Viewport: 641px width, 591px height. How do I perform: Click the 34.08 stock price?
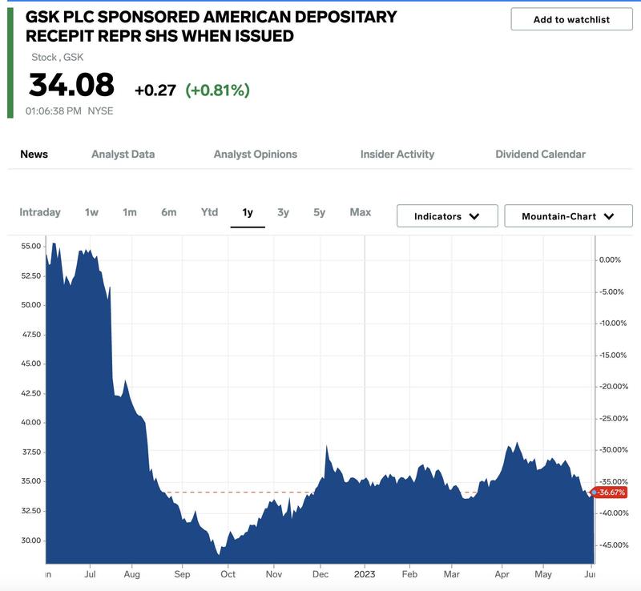click(71, 85)
